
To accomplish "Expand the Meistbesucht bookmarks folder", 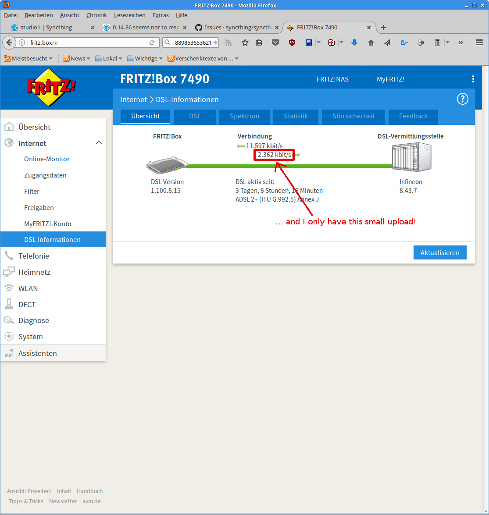I will pyautogui.click(x=28, y=58).
